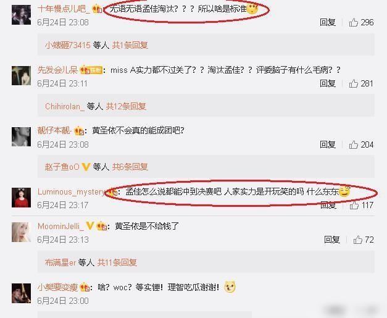Like the comment with 296 likes
Screen dimensions: 387x318
(354, 22)
